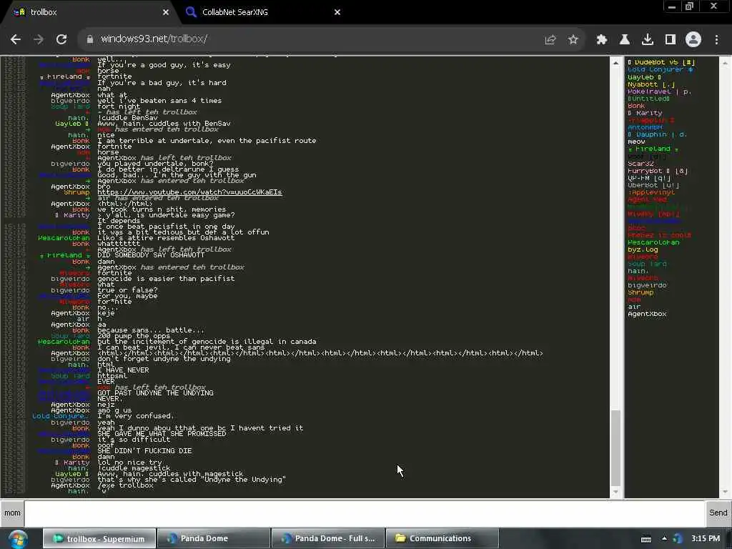
Task: Open the three-dot browser menu
Action: pyautogui.click(x=716, y=40)
